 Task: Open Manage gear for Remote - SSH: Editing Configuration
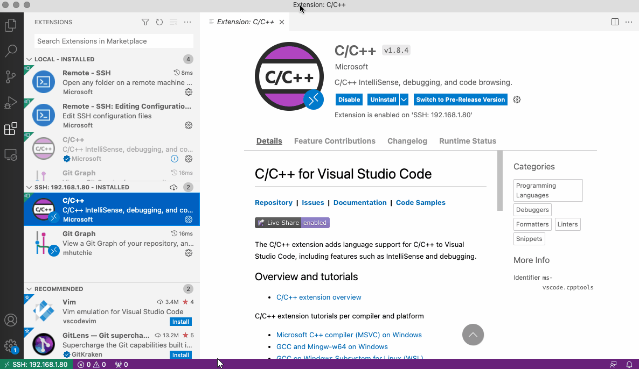(x=188, y=125)
